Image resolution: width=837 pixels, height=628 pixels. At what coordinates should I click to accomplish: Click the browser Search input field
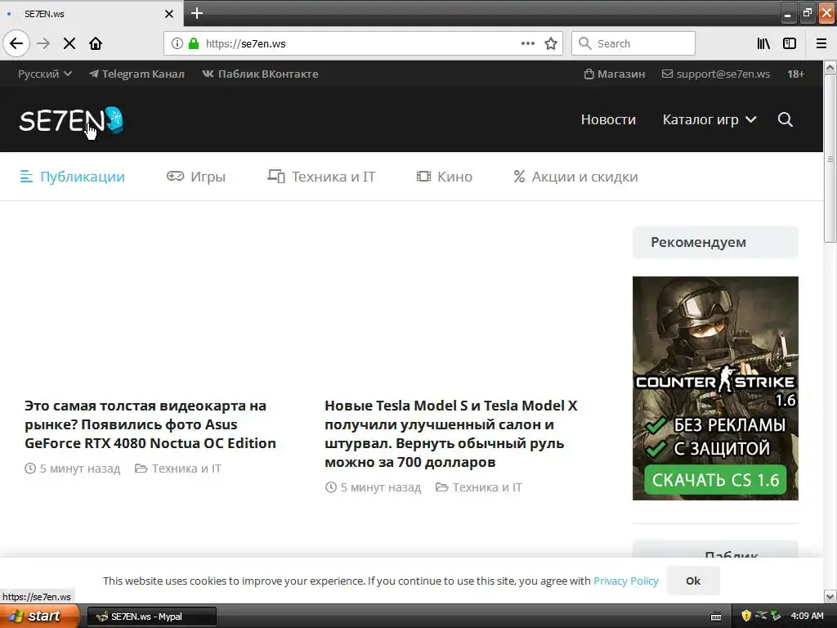633,43
